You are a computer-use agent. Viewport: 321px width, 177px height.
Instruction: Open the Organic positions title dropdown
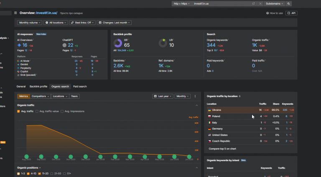click(x=29, y=168)
